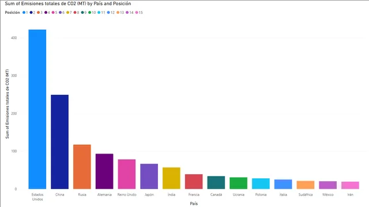Click the 'México' axis label
This screenshot has width=369, height=207.
click(x=328, y=194)
